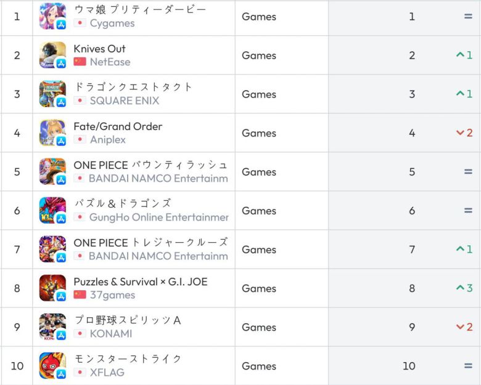Open the KONAMI publisher link

[111, 334]
